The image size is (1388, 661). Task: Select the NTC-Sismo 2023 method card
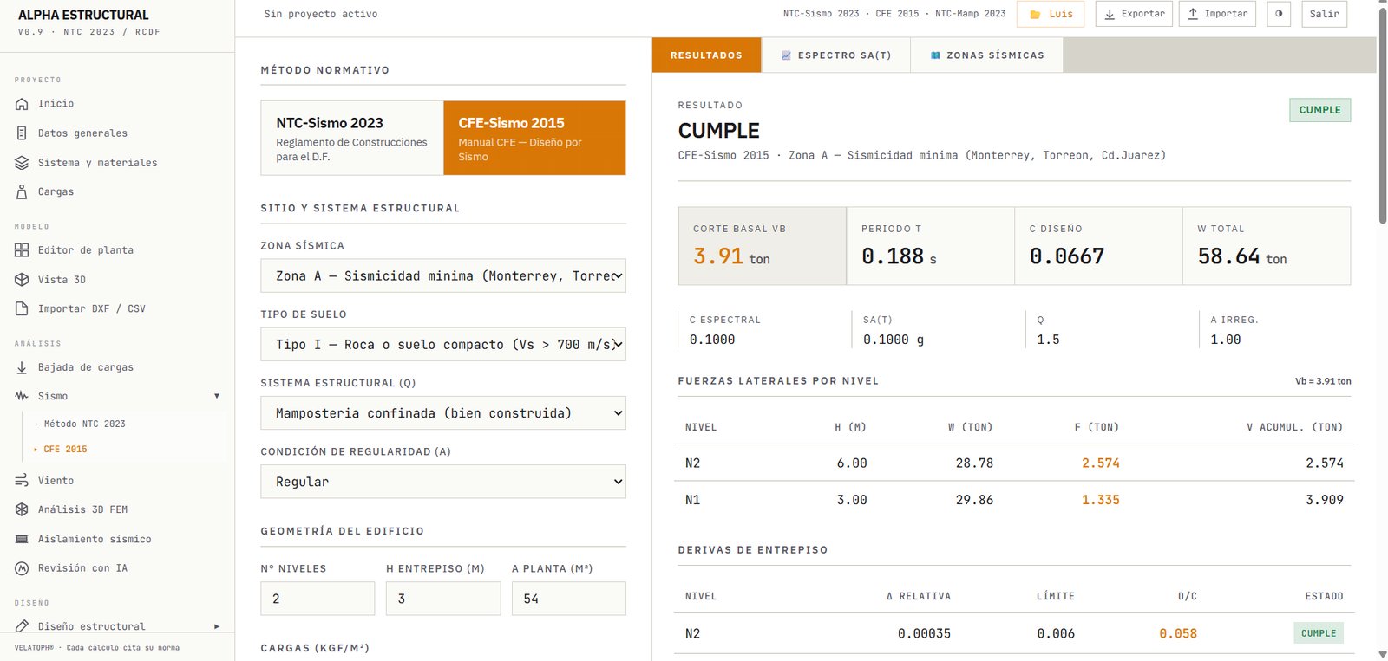click(x=352, y=138)
